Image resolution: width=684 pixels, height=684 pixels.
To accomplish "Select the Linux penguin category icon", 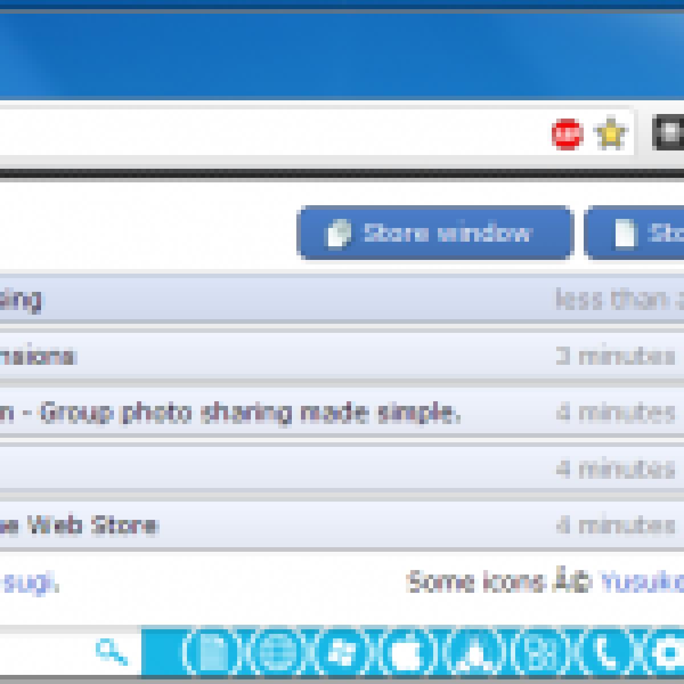I will [473, 652].
